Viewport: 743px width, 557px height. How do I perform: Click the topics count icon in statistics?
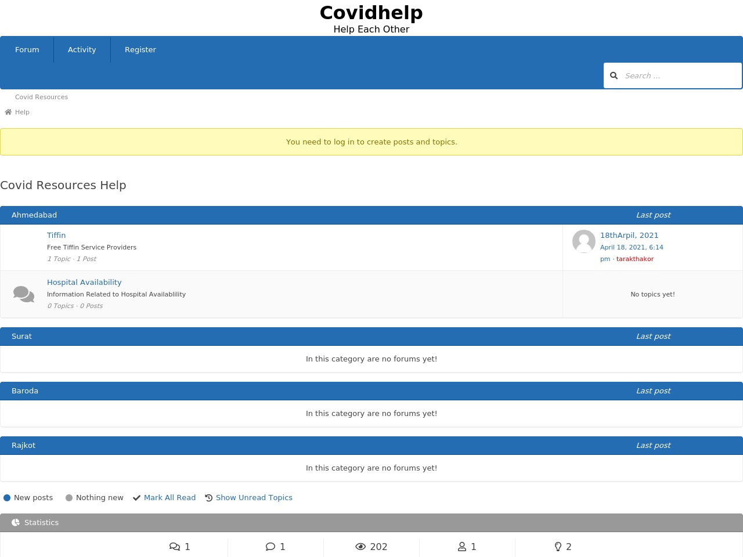click(175, 547)
